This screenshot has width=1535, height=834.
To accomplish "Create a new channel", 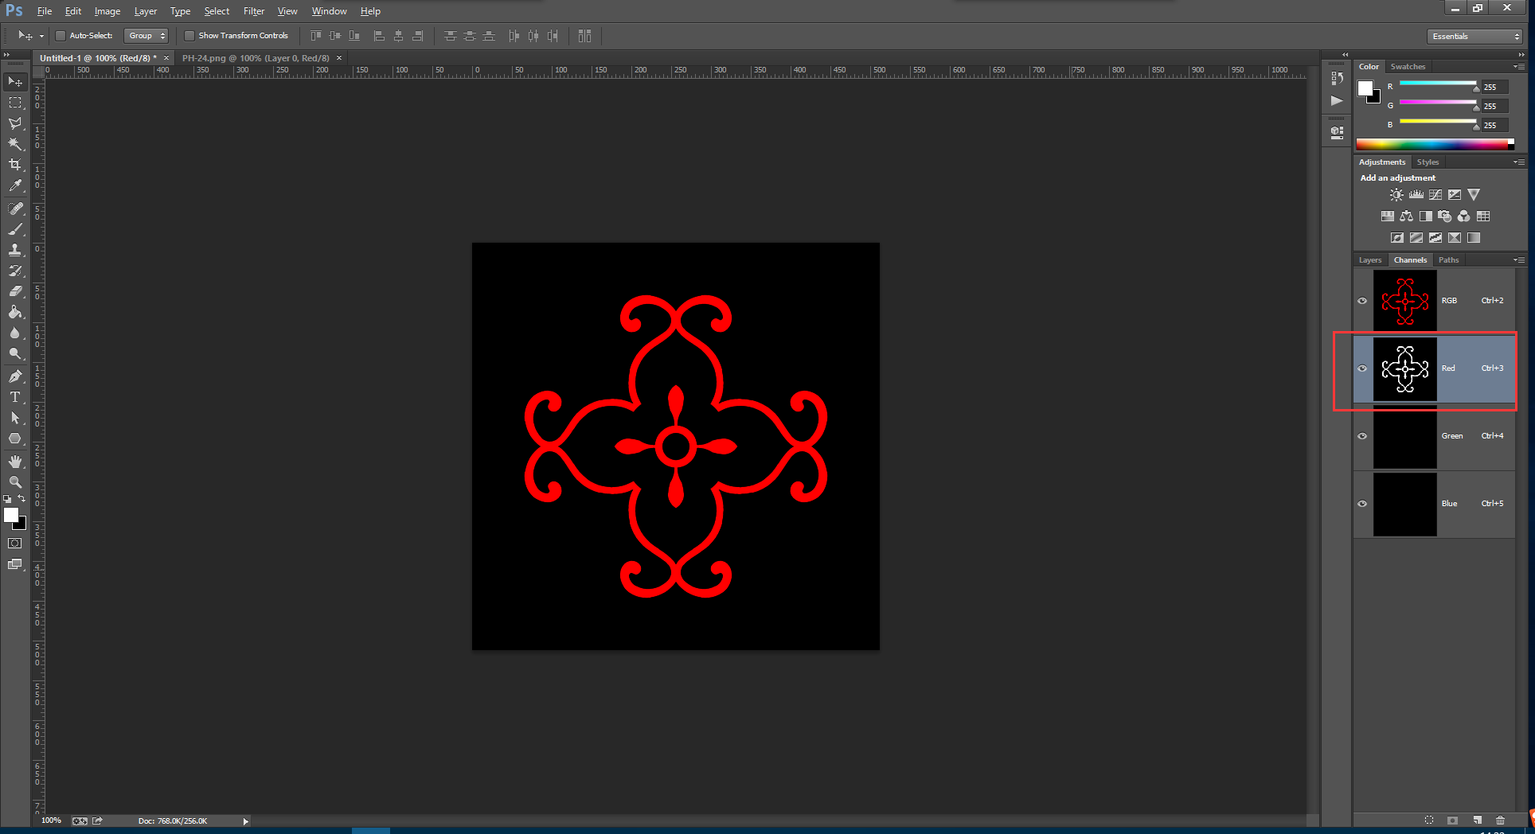I will pyautogui.click(x=1478, y=820).
